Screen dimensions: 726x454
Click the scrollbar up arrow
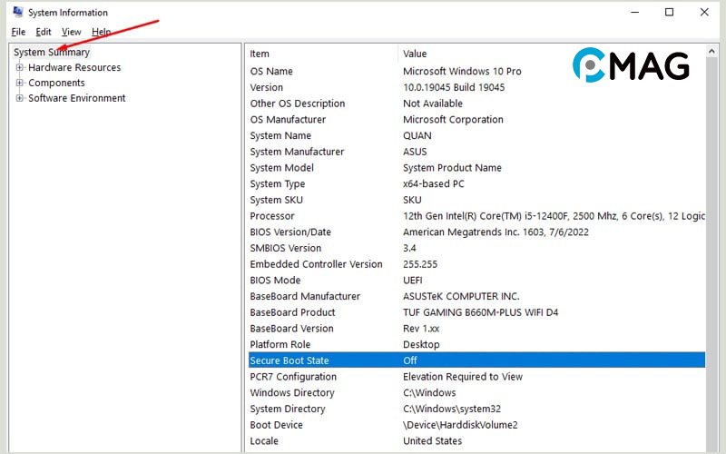click(711, 52)
